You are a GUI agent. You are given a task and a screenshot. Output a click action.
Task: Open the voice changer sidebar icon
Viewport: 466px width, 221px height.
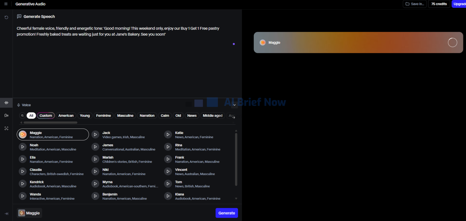6,115
